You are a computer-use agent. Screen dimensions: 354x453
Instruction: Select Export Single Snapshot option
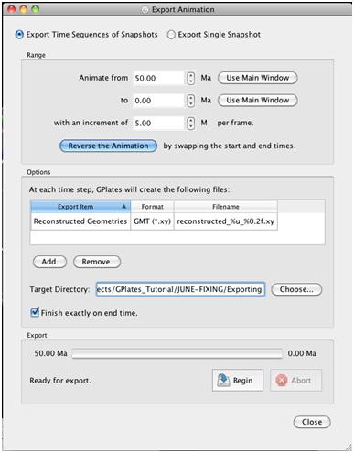[171, 35]
